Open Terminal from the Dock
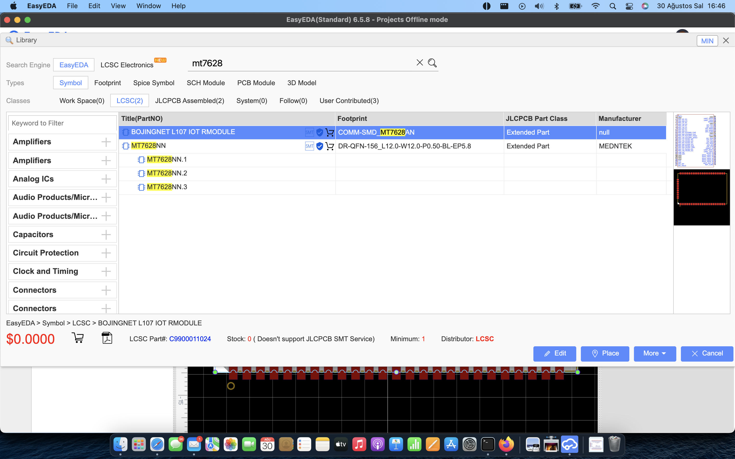 tap(488, 445)
